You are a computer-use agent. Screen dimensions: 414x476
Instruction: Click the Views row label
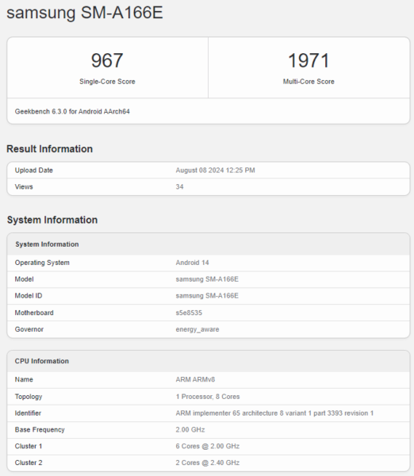click(24, 186)
